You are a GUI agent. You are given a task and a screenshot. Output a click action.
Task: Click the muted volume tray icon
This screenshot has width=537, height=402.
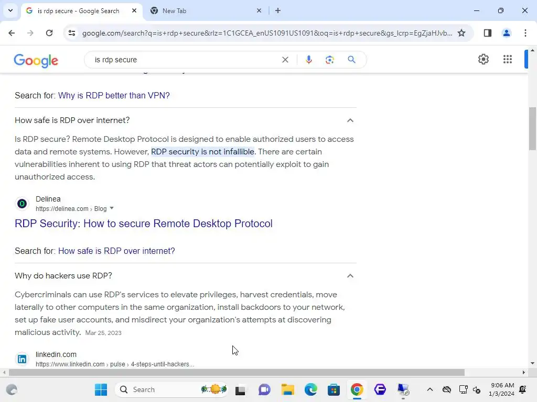point(476,389)
